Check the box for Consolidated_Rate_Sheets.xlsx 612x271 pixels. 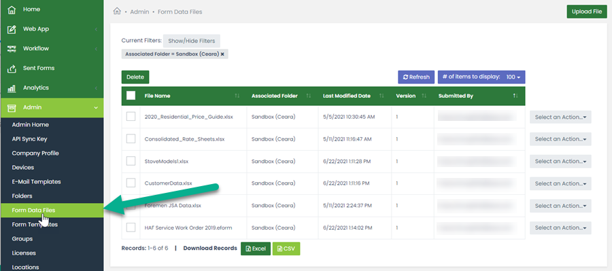click(131, 139)
